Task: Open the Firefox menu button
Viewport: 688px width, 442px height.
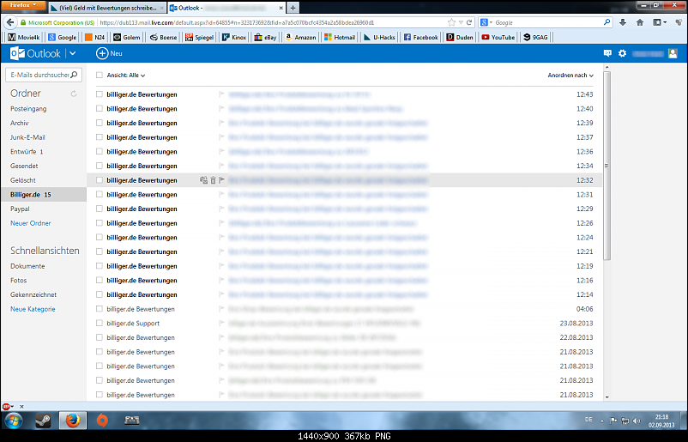Action: coord(23,5)
